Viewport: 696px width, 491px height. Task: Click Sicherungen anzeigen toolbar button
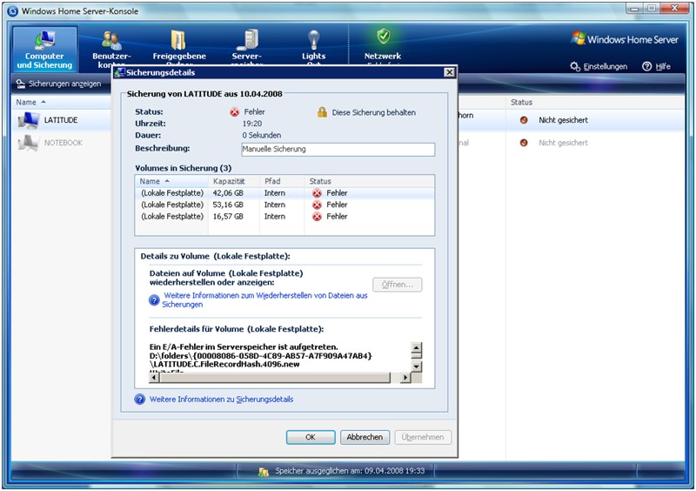click(x=58, y=84)
